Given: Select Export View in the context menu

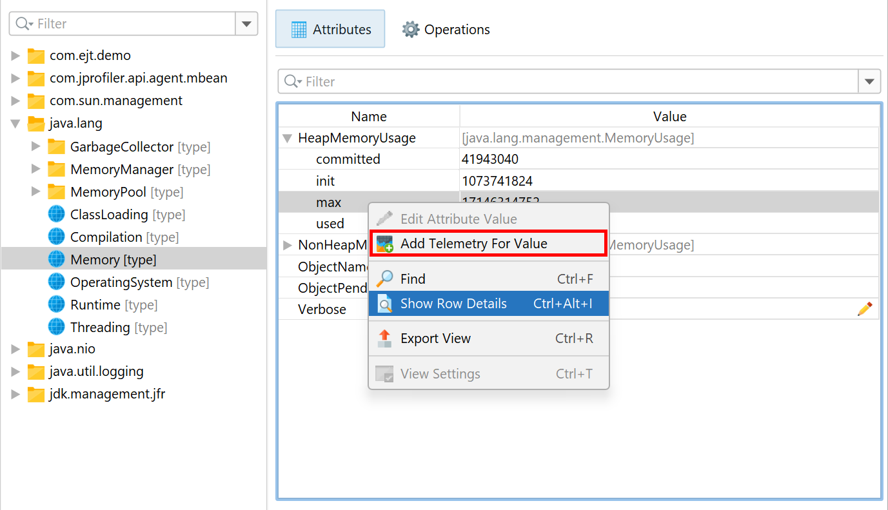Looking at the screenshot, I should [x=435, y=338].
